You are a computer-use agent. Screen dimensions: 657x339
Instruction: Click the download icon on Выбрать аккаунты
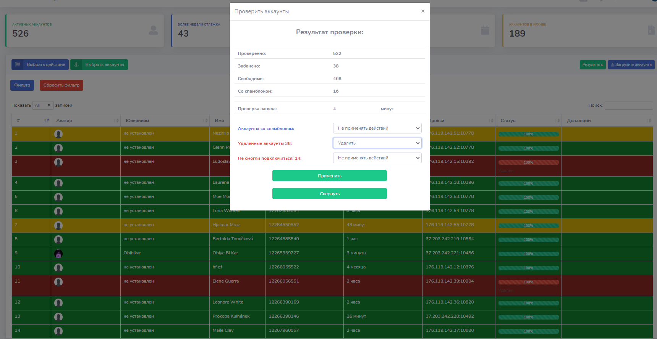point(76,64)
